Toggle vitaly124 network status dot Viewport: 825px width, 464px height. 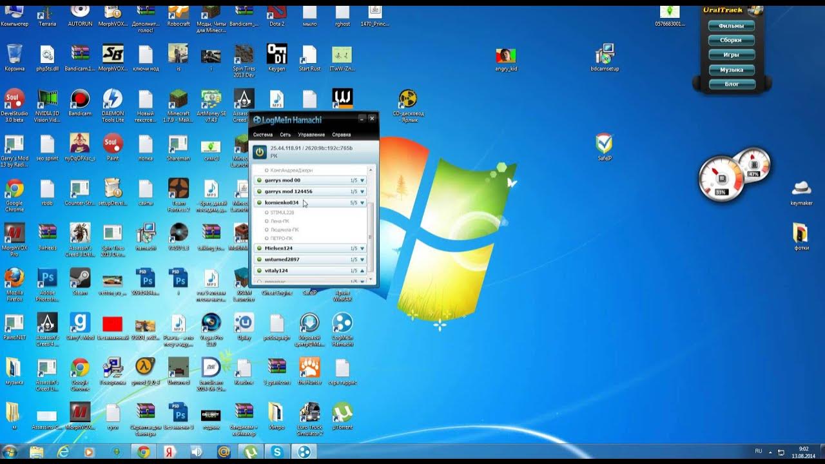click(259, 271)
